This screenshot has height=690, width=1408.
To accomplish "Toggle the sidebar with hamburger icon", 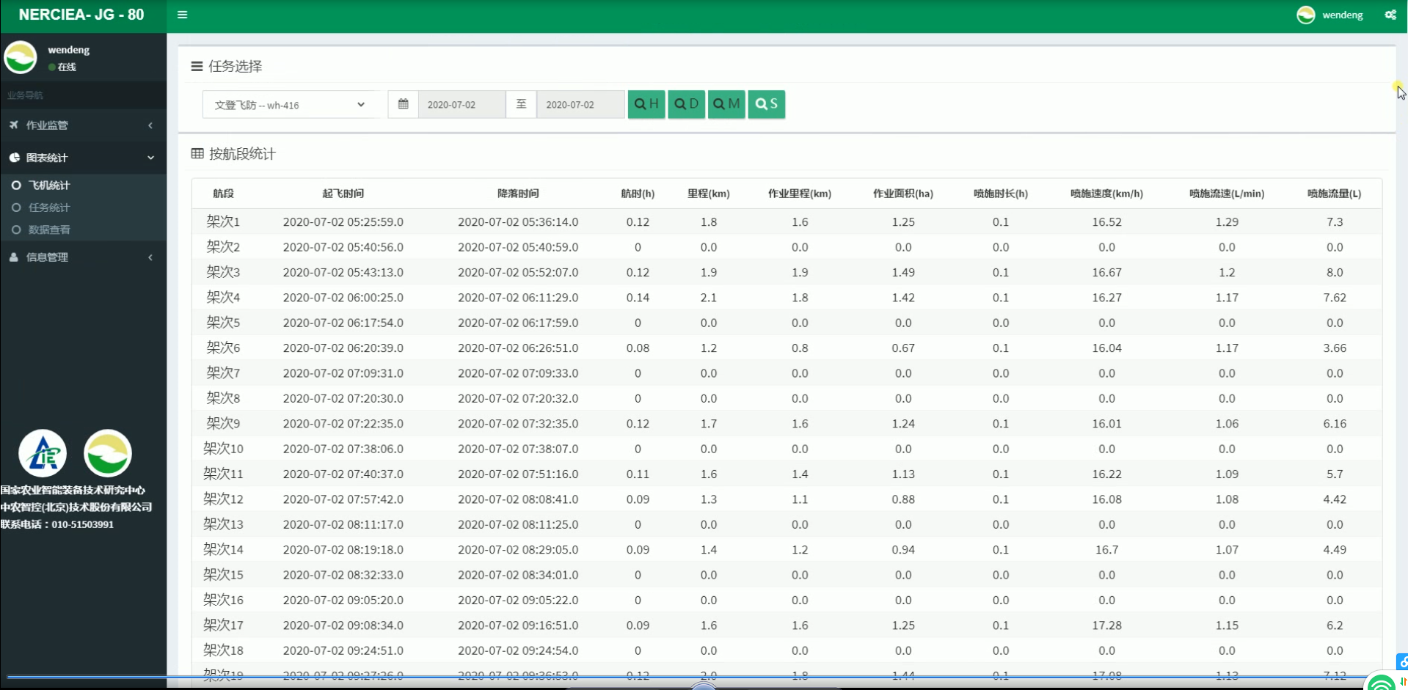I will pyautogui.click(x=182, y=15).
